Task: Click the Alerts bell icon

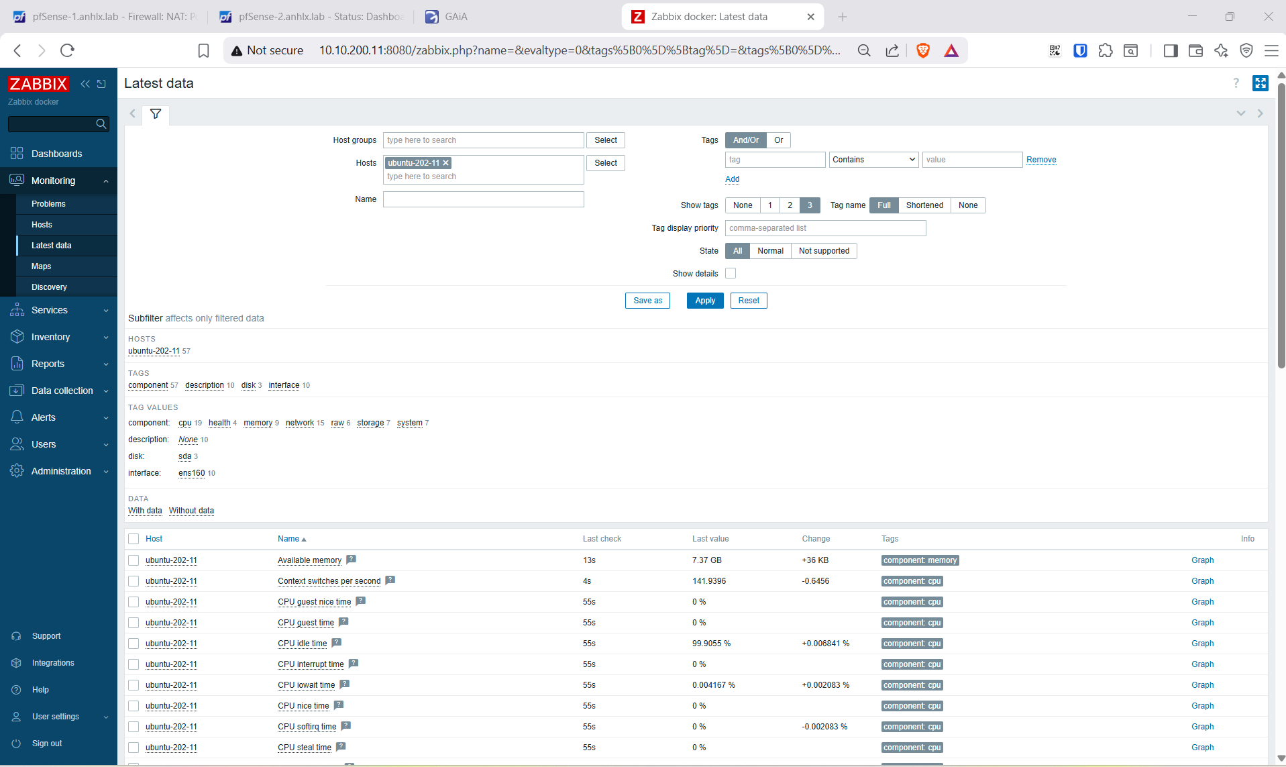Action: coord(17,417)
